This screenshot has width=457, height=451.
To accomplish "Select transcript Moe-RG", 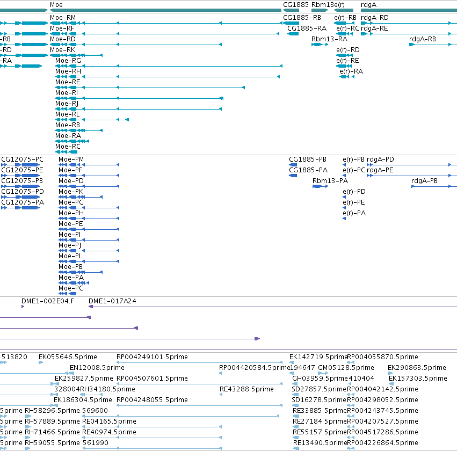I will (68, 61).
